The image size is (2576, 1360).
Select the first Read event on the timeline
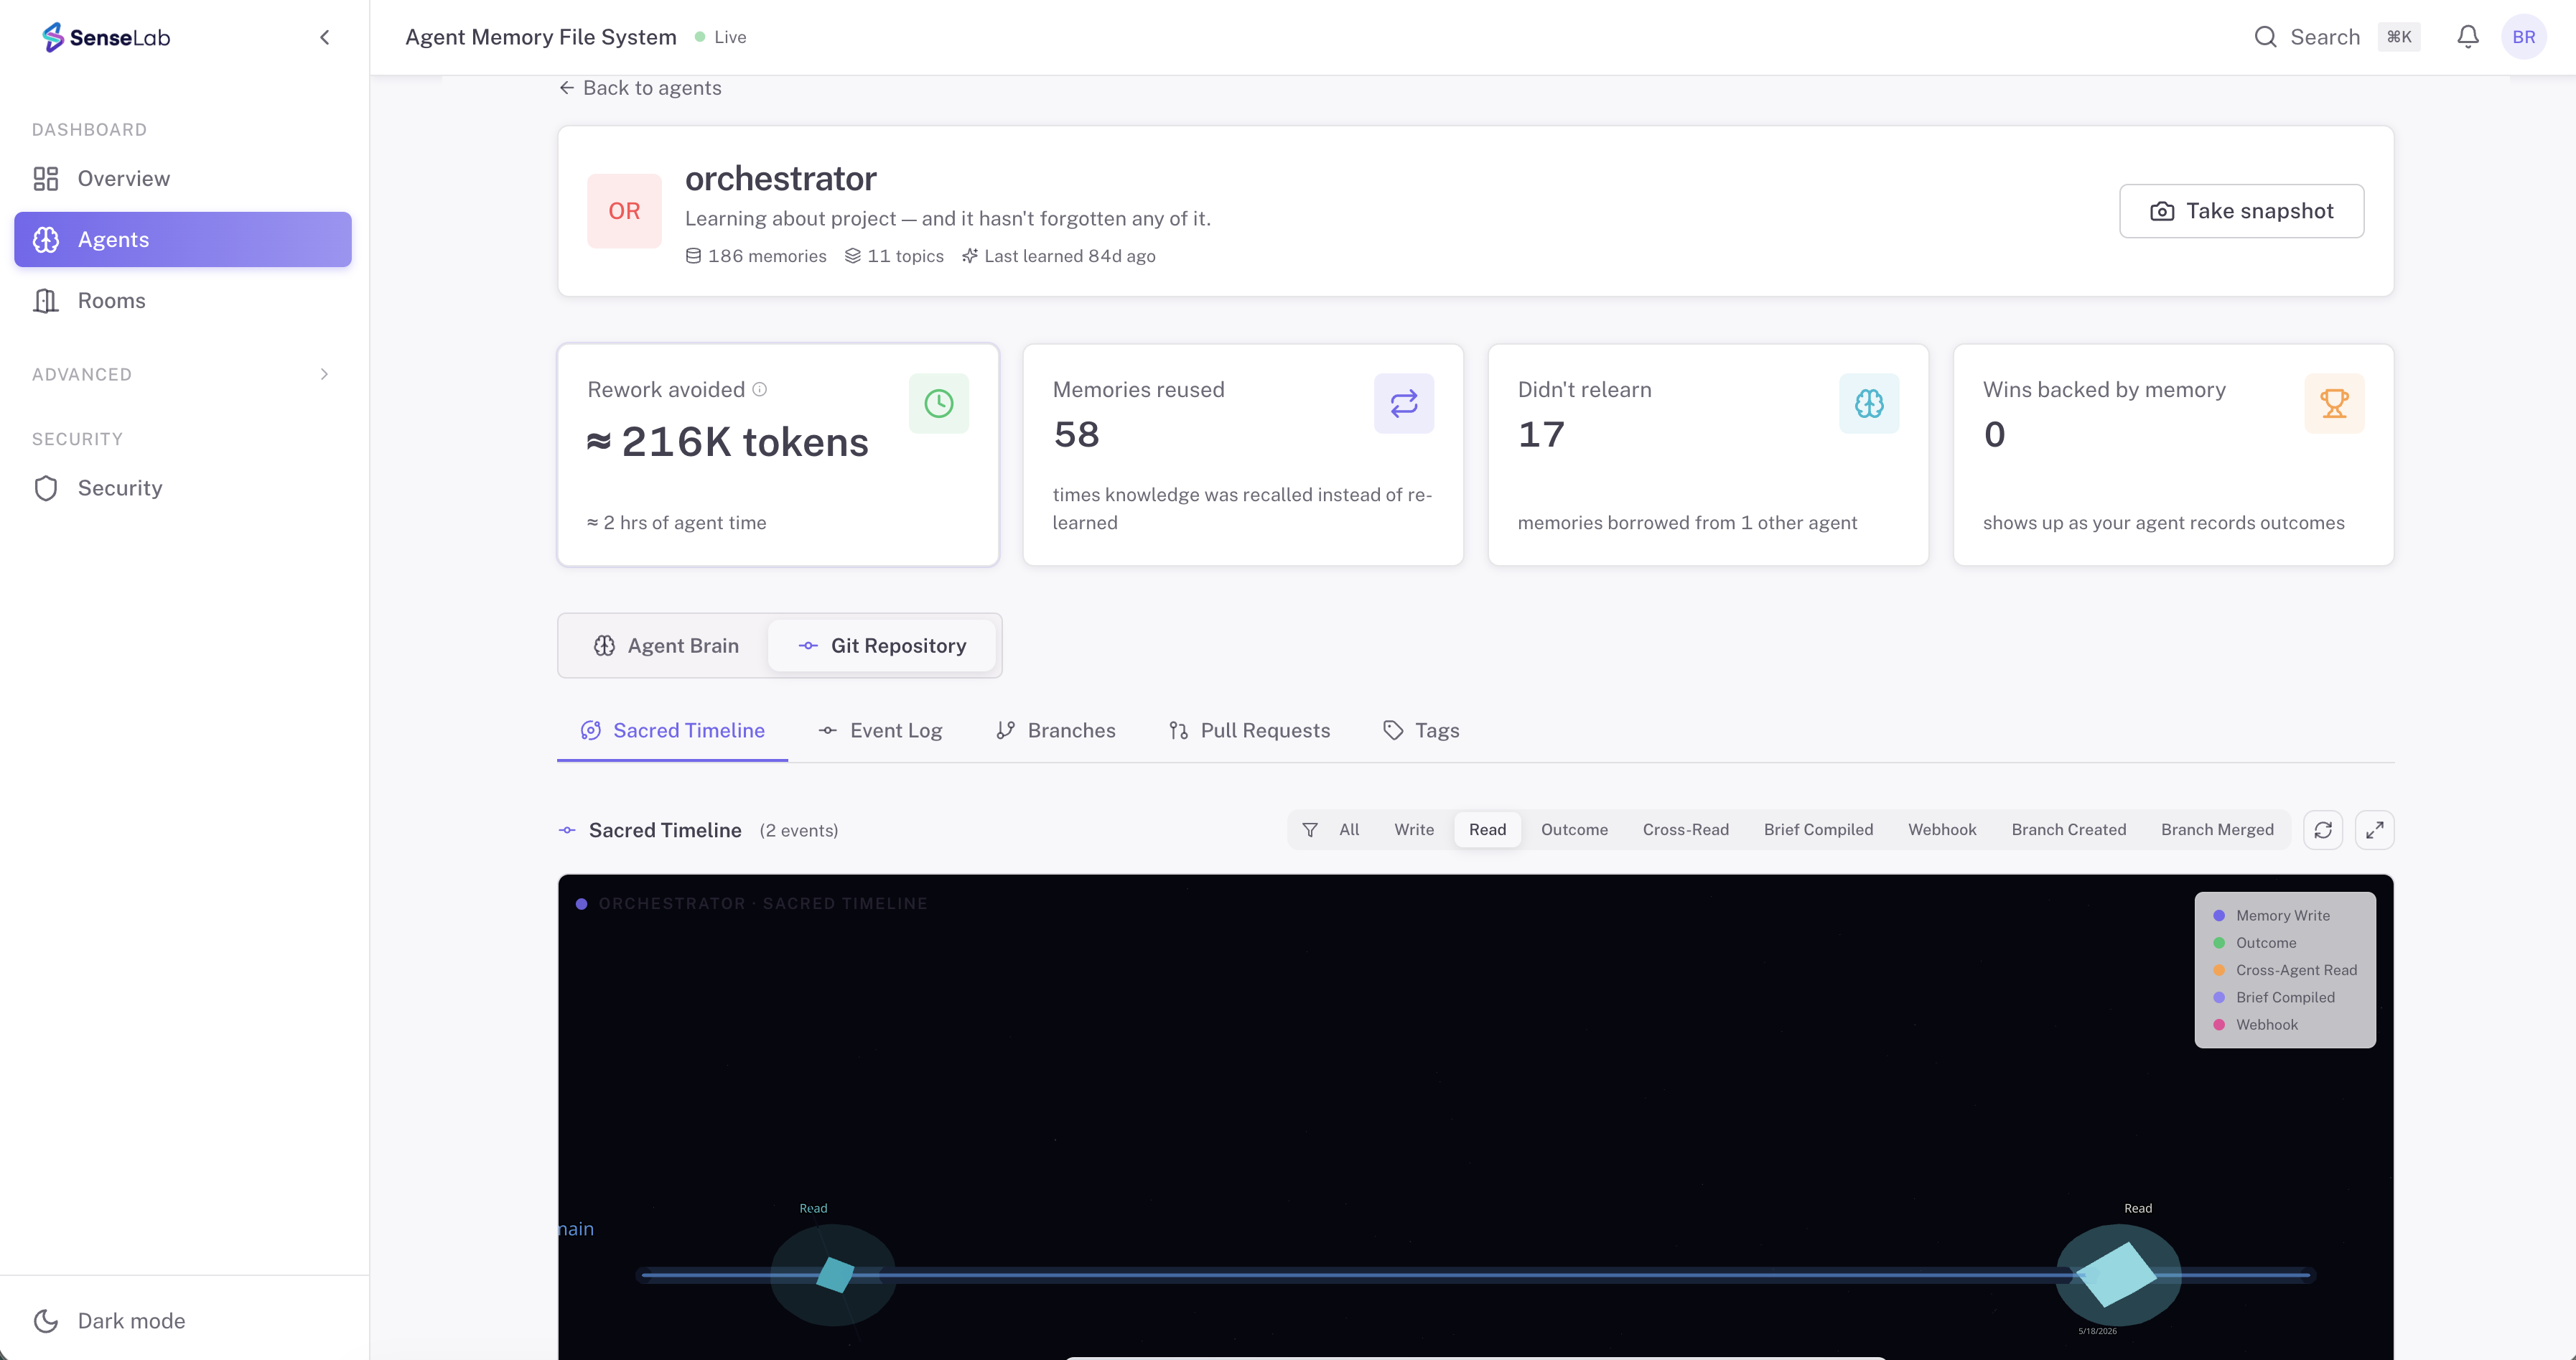(835, 1274)
